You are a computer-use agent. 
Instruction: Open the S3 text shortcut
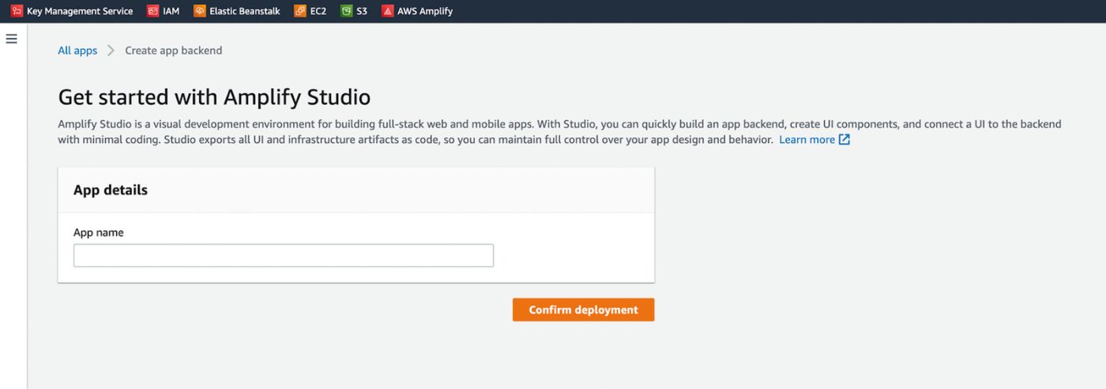362,11
